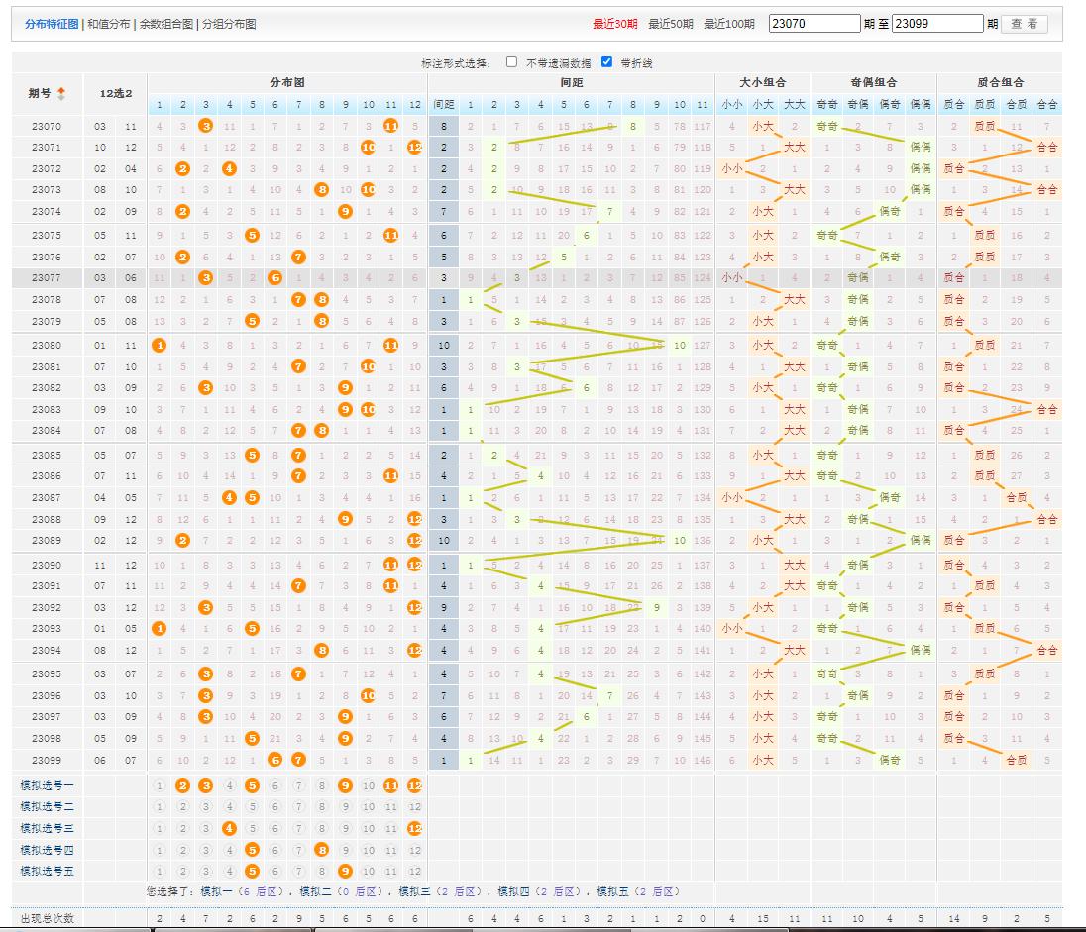Screen dimensions: 1086x932
Task: Click the orange ball 4 in row 23087
Action: click(229, 497)
